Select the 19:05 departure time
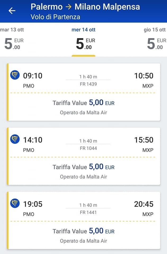 (33, 204)
